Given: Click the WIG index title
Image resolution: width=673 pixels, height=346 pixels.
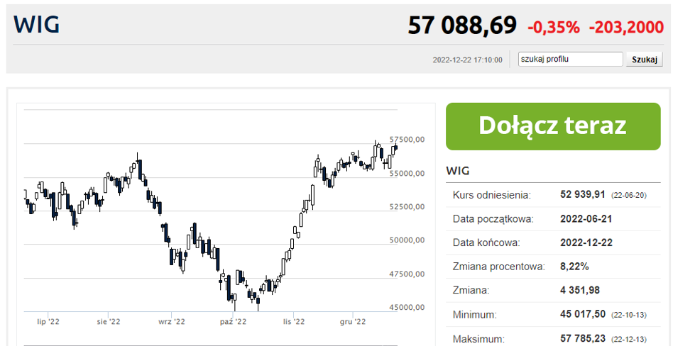Looking at the screenshot, I should (x=36, y=25).
